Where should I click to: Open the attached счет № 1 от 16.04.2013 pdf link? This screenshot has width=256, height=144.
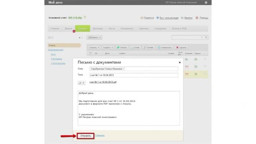(103, 82)
